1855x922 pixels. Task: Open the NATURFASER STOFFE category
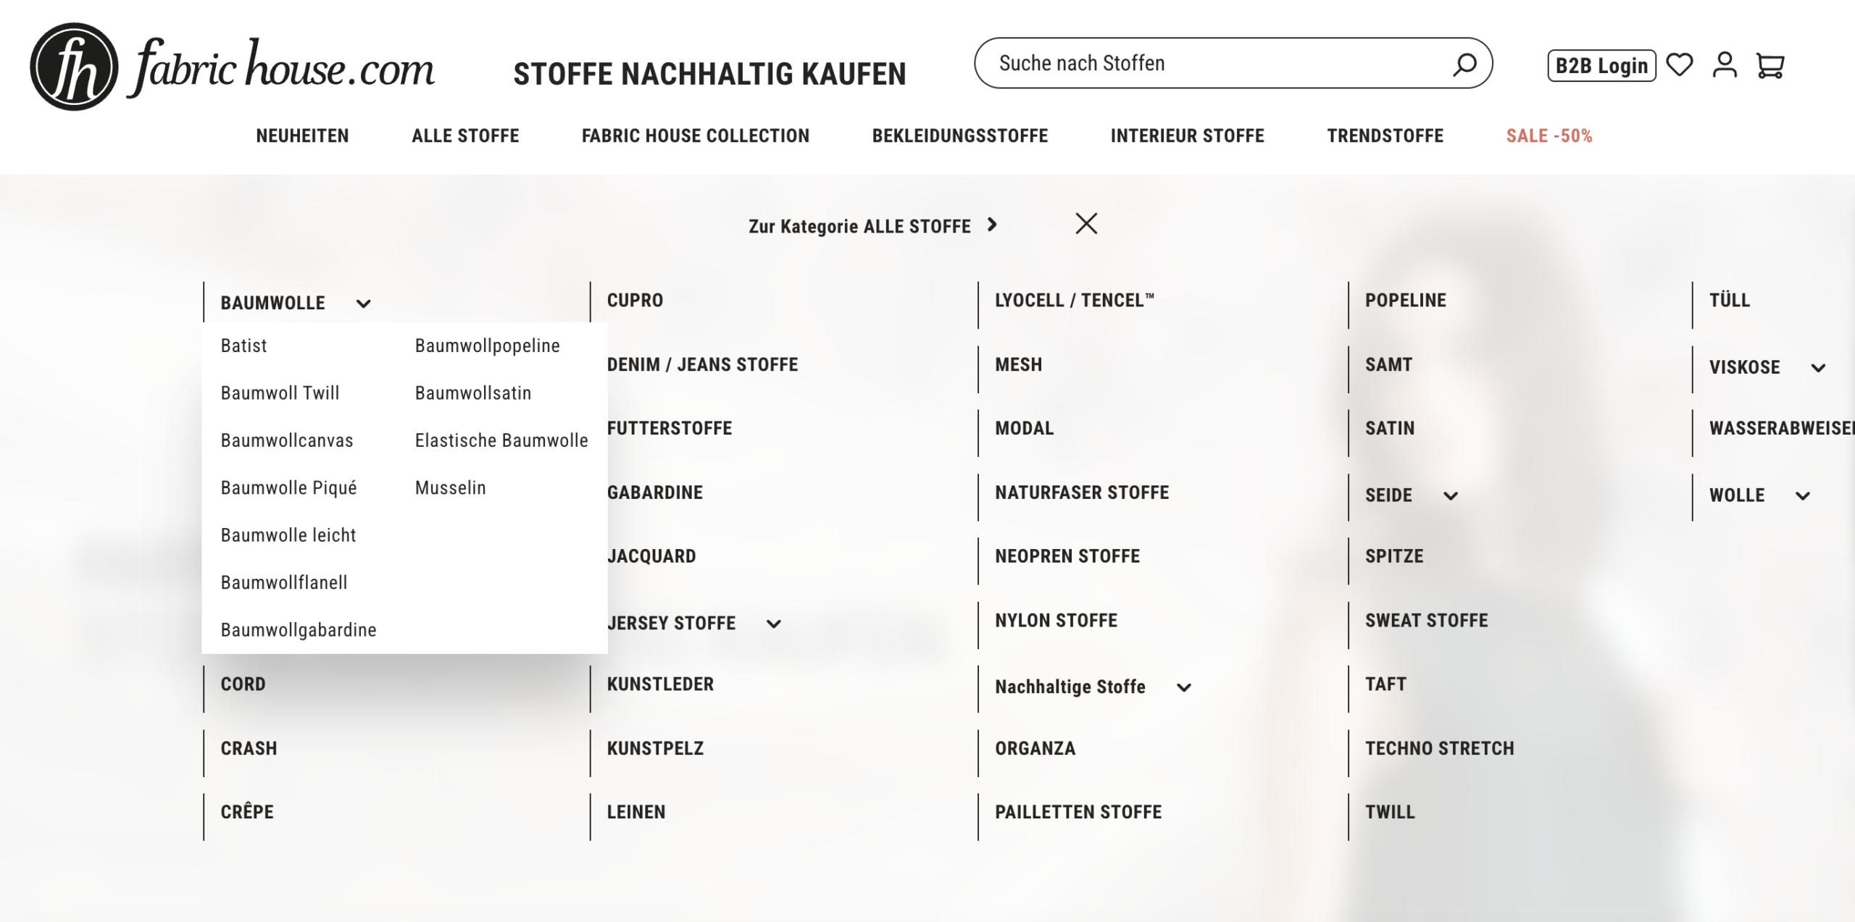pyautogui.click(x=1082, y=493)
